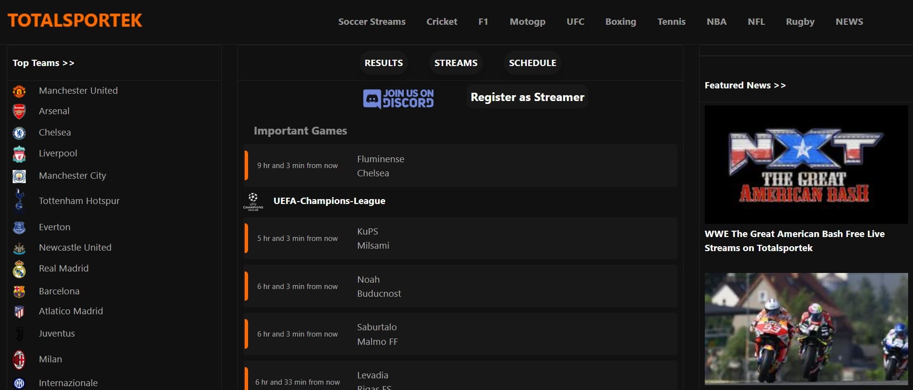Select the Liverpool team name link
Screen dimensions: 913x390
coord(58,153)
